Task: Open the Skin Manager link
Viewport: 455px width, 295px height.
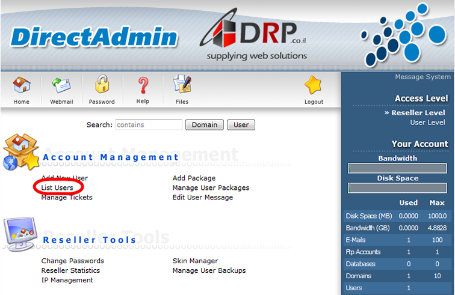Action: (x=195, y=261)
